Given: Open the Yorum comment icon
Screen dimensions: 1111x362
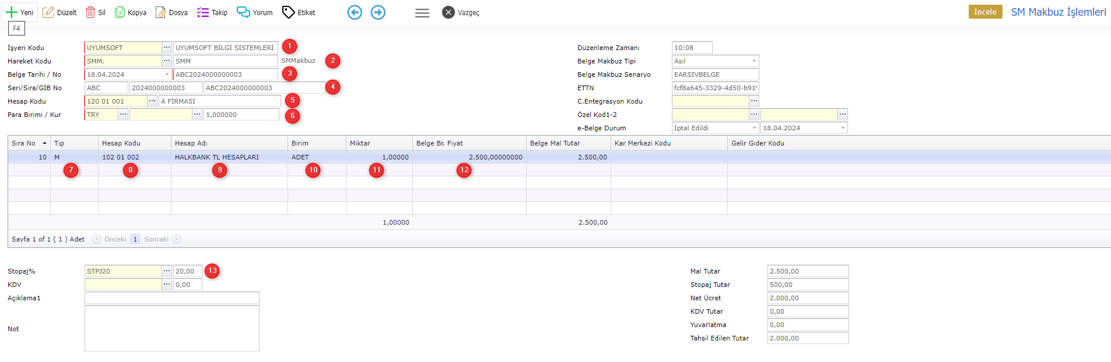Looking at the screenshot, I should tap(243, 12).
